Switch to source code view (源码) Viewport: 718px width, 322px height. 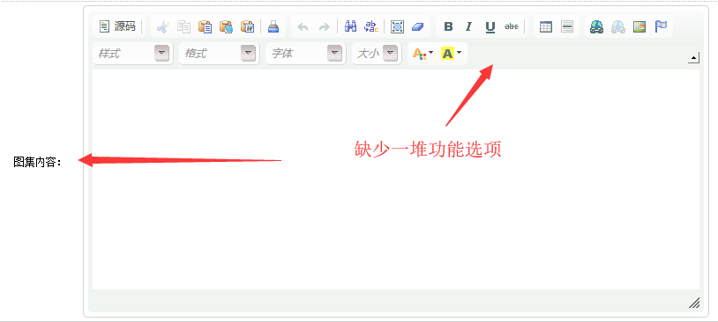[117, 26]
